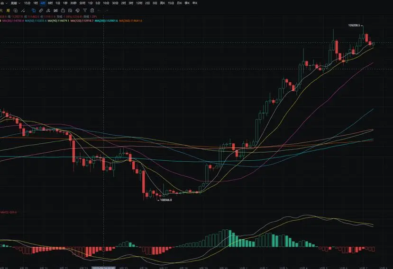Viewport: 393px width, 269px height.
Task: Click the MA(30) indicator label
Action: pyautogui.click(x=13, y=21)
